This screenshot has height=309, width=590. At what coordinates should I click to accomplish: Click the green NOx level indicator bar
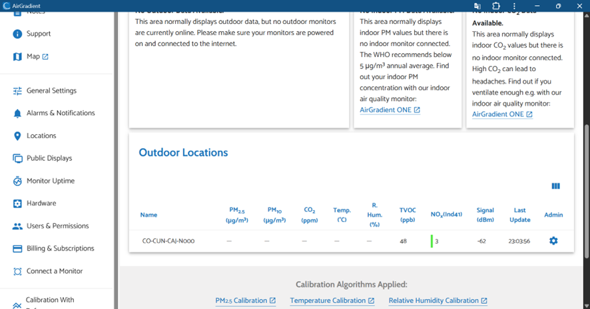432,241
